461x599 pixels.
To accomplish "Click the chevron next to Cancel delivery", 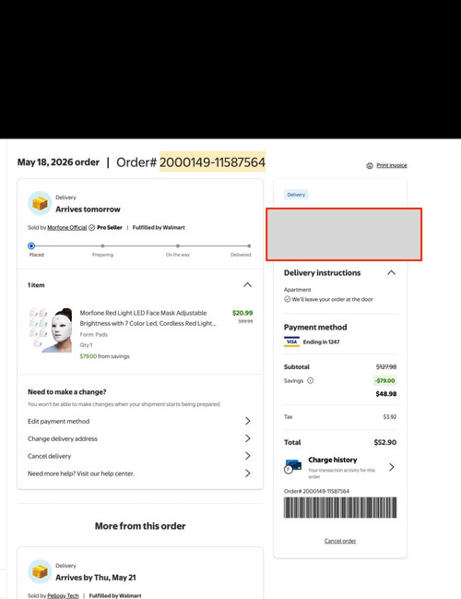I will tap(247, 456).
